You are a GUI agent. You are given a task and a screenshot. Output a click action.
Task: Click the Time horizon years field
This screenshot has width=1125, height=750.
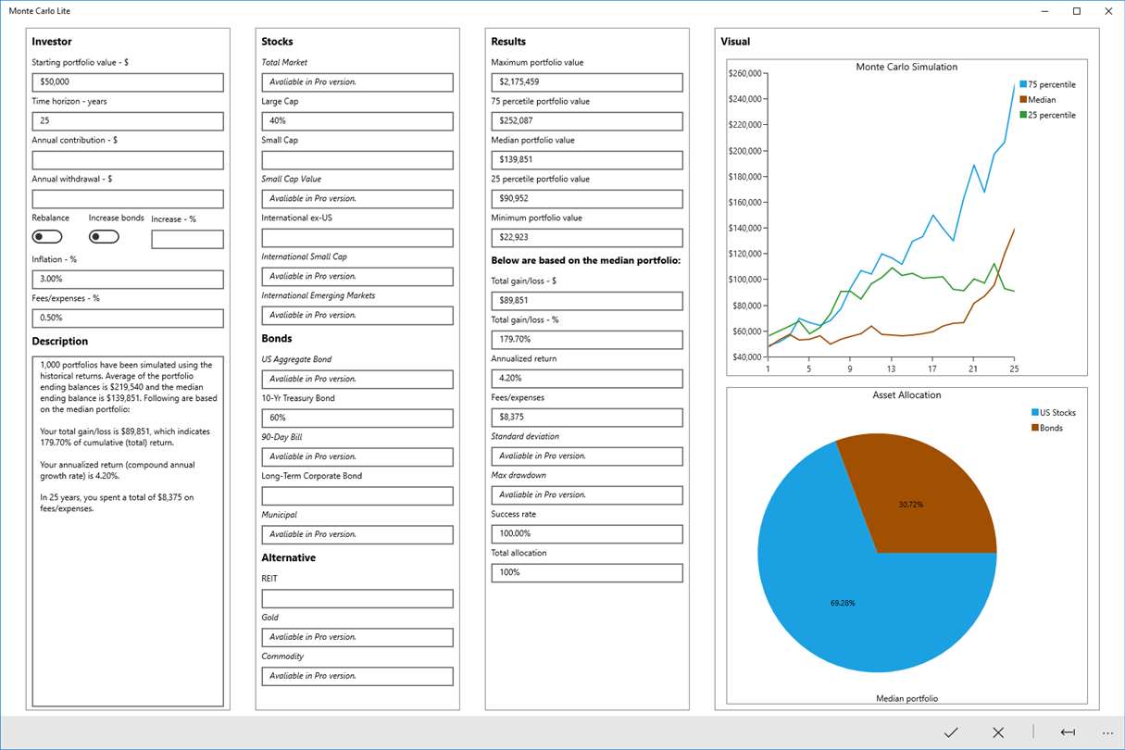tap(128, 121)
